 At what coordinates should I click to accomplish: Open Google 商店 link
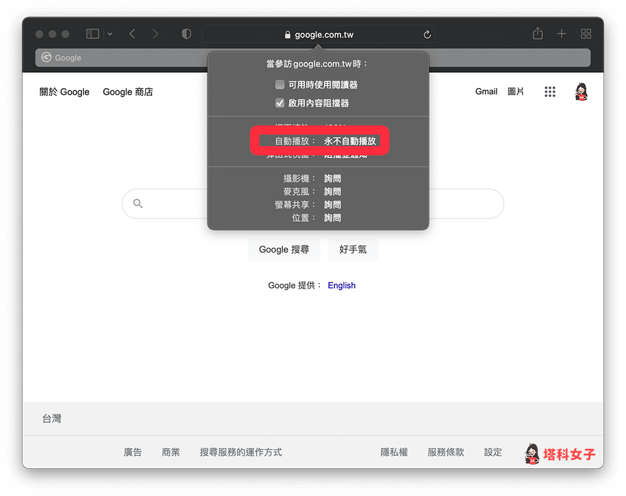(x=128, y=92)
